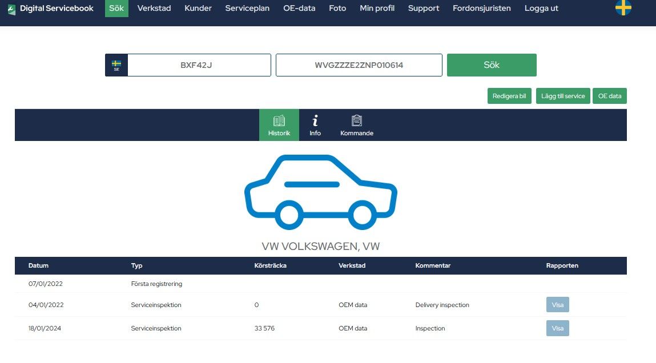Click Visa for the 18/01/2024 Inspection row

click(557, 328)
